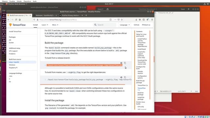Close the Build from source tab
Viewport: 210px width, 118px height.
30,15
